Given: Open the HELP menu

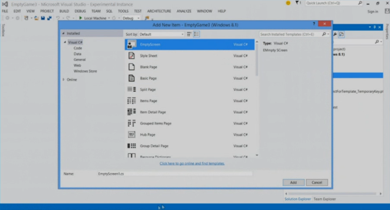Looking at the screenshot, I should tap(222, 11).
